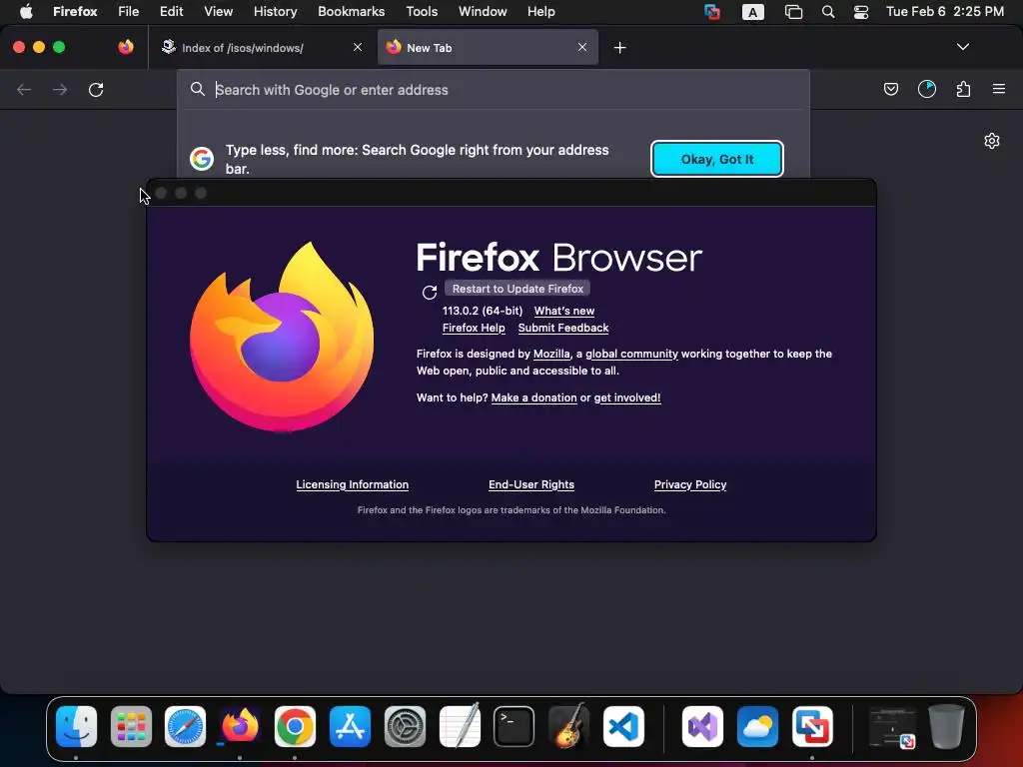Focus the Search with Google address bar
This screenshot has height=767, width=1023.
494,90
